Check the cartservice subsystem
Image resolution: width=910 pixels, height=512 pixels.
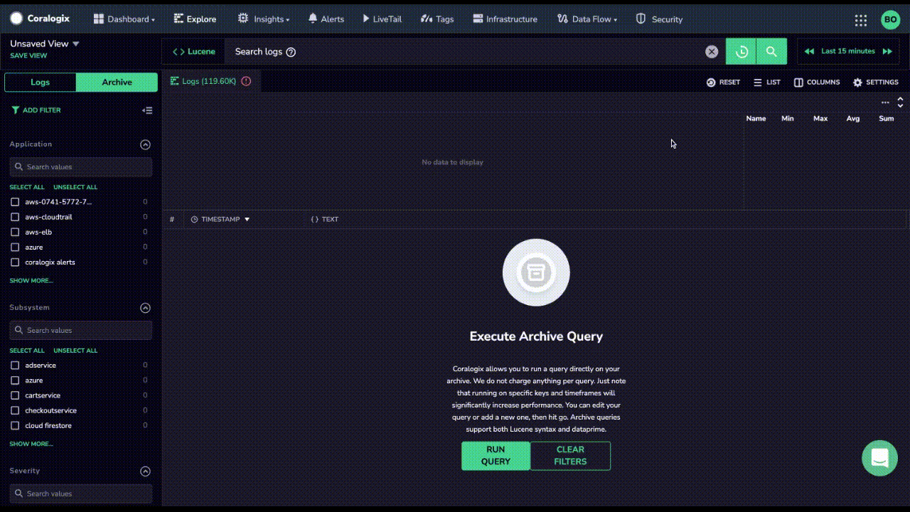(15, 395)
